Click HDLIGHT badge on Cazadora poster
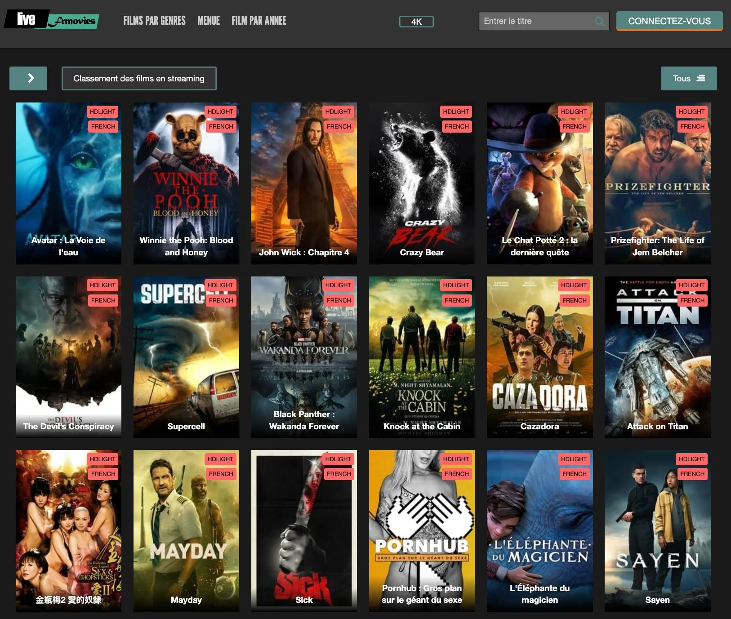This screenshot has width=731, height=619. tap(574, 285)
